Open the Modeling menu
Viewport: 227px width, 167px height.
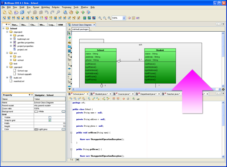click(x=45, y=7)
